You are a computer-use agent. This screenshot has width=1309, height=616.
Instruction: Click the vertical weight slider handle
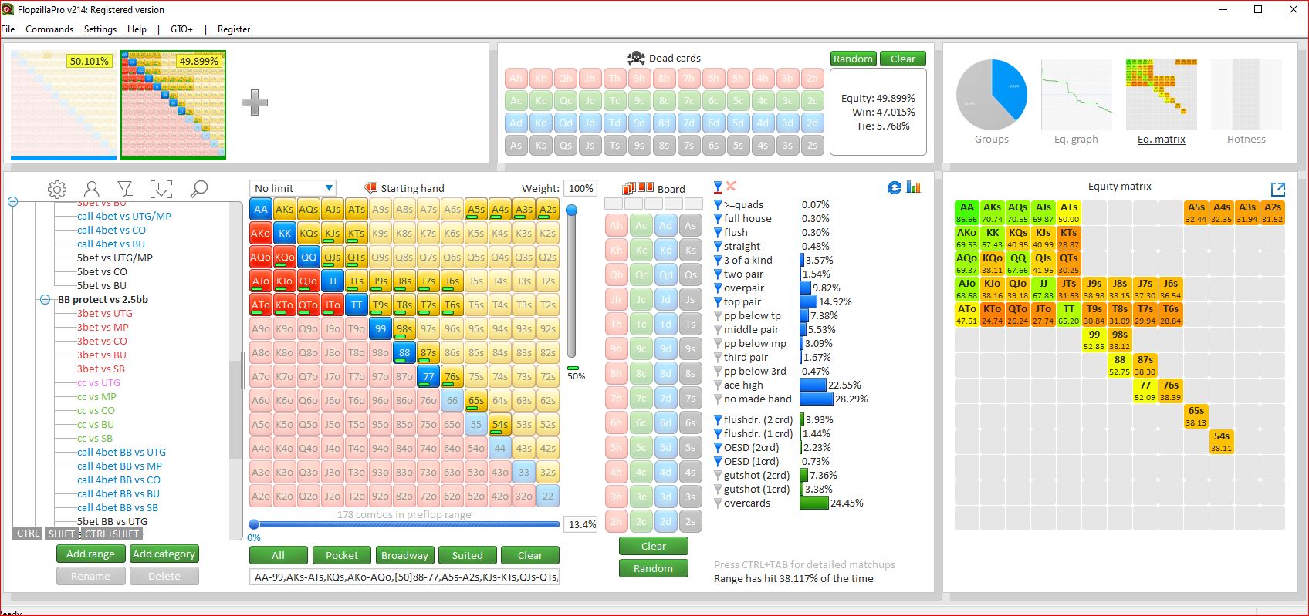point(572,210)
